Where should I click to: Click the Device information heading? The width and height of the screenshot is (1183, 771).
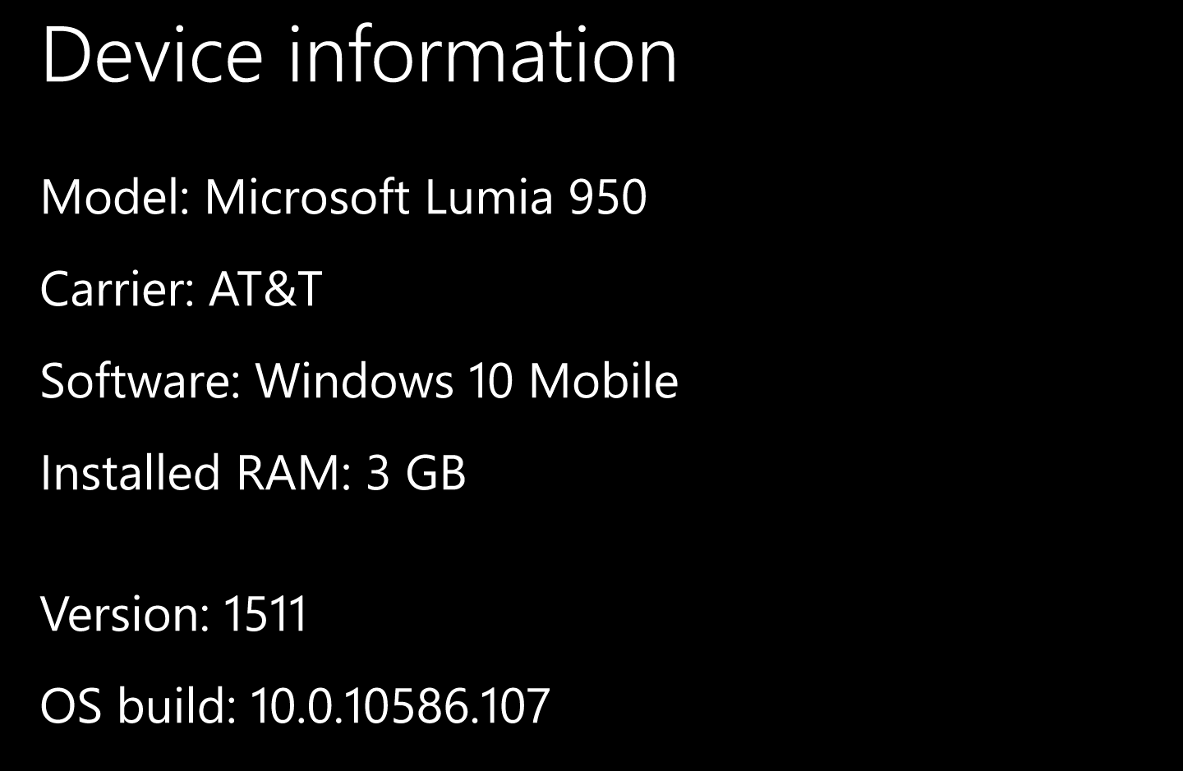pos(359,55)
